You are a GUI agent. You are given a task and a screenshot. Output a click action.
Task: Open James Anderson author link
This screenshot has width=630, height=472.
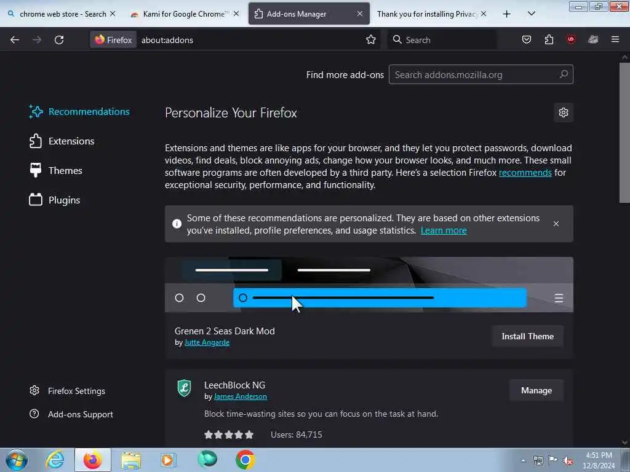click(241, 396)
